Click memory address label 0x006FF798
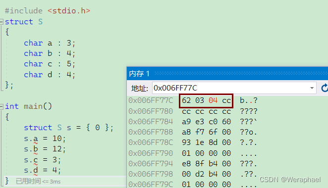328x188 pixels. pos(151,174)
